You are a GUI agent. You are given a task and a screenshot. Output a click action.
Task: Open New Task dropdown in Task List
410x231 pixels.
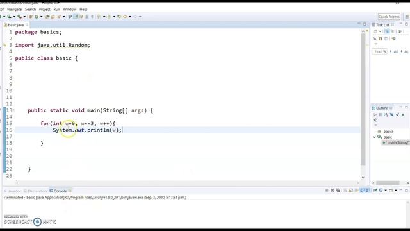[x=380, y=31]
